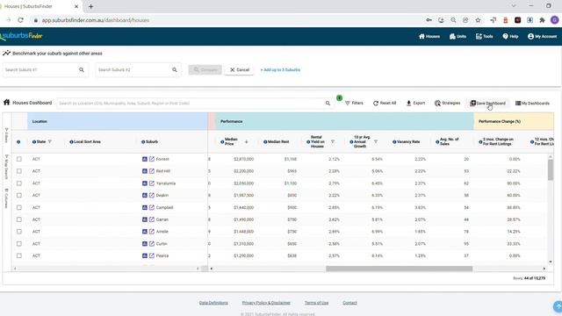Open Houses in top navigation
Image resolution: width=562 pixels, height=316 pixels.
click(x=429, y=36)
